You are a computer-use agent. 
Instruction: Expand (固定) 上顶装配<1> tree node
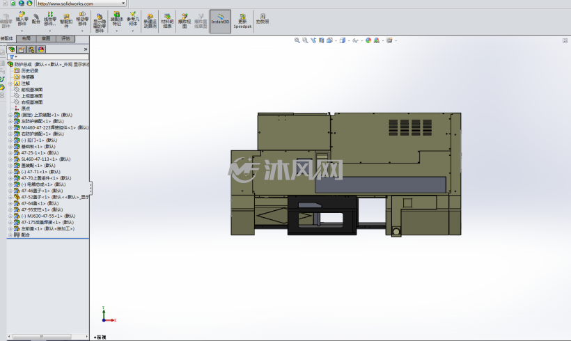pyautogui.click(x=10, y=115)
